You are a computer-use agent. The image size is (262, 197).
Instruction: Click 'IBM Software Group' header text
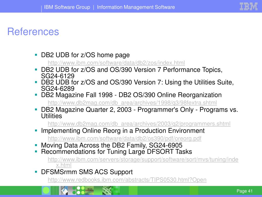click(x=67, y=7)
